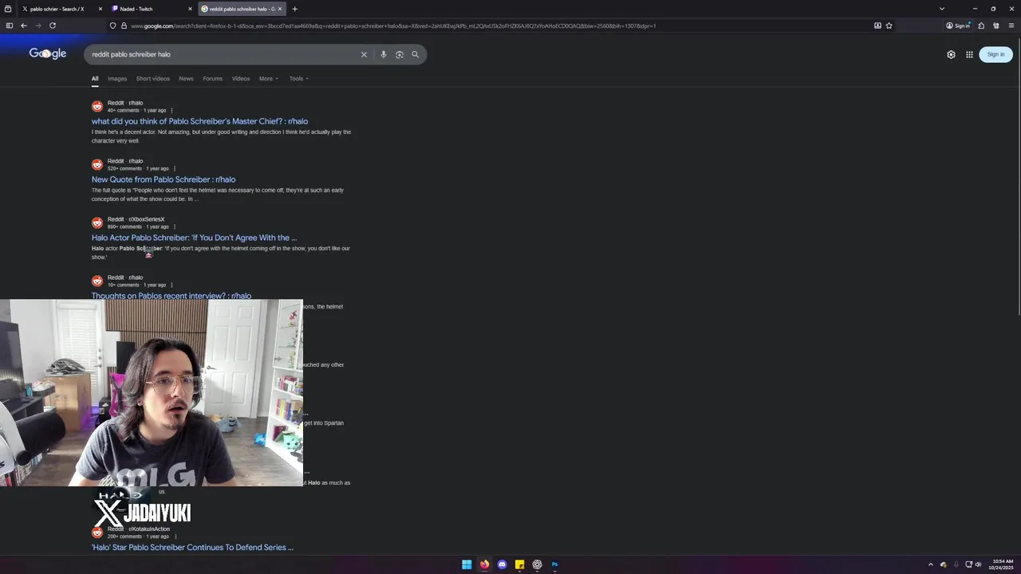Open options menu for r/KotakuInAction result
The image size is (1021, 574).
[x=174, y=537]
